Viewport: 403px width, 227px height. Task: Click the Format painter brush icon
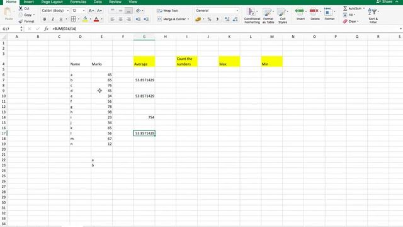click(21, 21)
